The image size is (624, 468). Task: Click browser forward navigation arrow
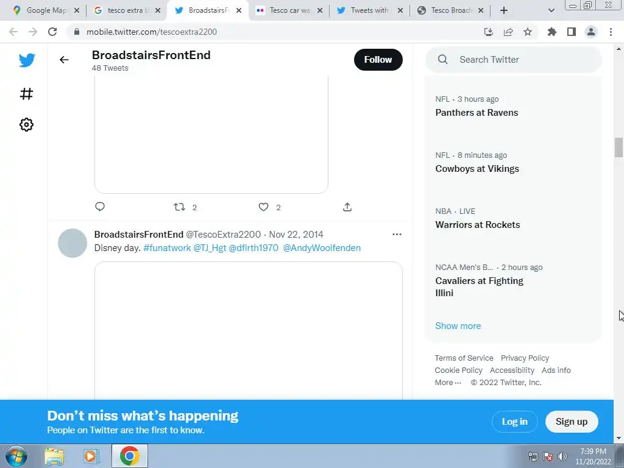[33, 32]
